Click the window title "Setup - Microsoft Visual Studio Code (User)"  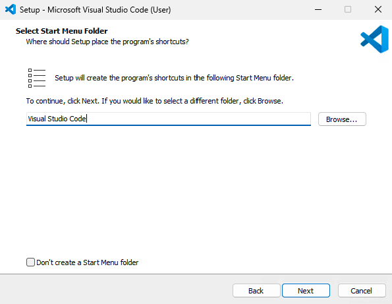[x=96, y=10]
